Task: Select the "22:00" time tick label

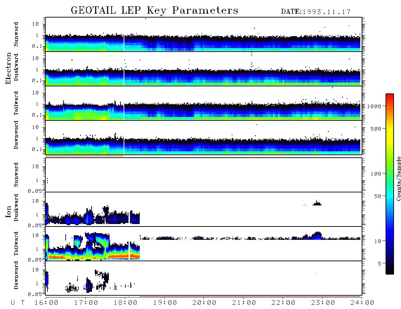Action: tap(283, 303)
